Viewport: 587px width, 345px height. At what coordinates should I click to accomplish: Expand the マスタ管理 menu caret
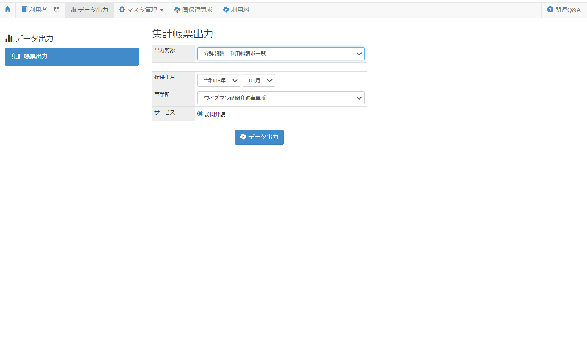(x=161, y=10)
